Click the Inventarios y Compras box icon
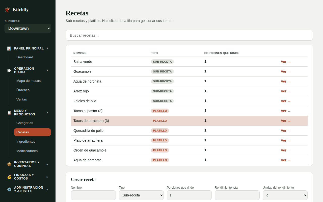This screenshot has height=202, width=323. coord(9,164)
